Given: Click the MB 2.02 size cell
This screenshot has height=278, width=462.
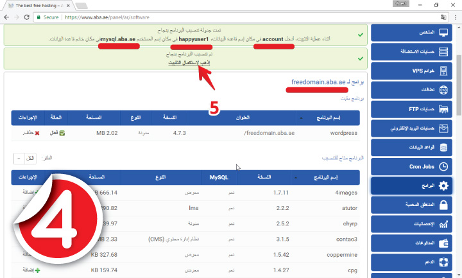Looking at the screenshot, I should (107, 133).
